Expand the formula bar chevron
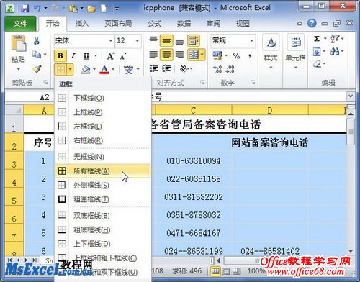The width and height of the screenshot is (360, 282). [x=351, y=96]
